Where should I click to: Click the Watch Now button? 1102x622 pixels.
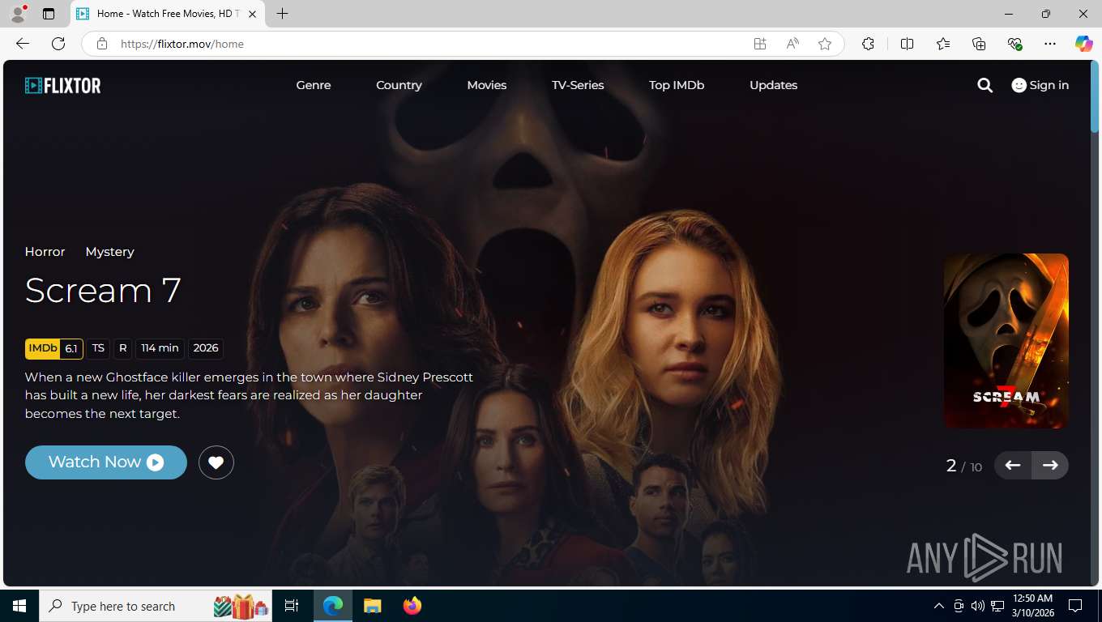pyautogui.click(x=106, y=462)
